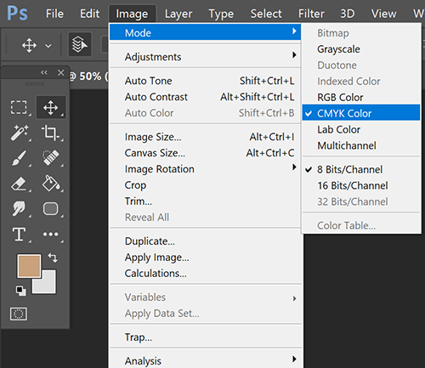This screenshot has height=368, width=425.
Task: Choose CMYK Color mode
Action: pyautogui.click(x=361, y=113)
